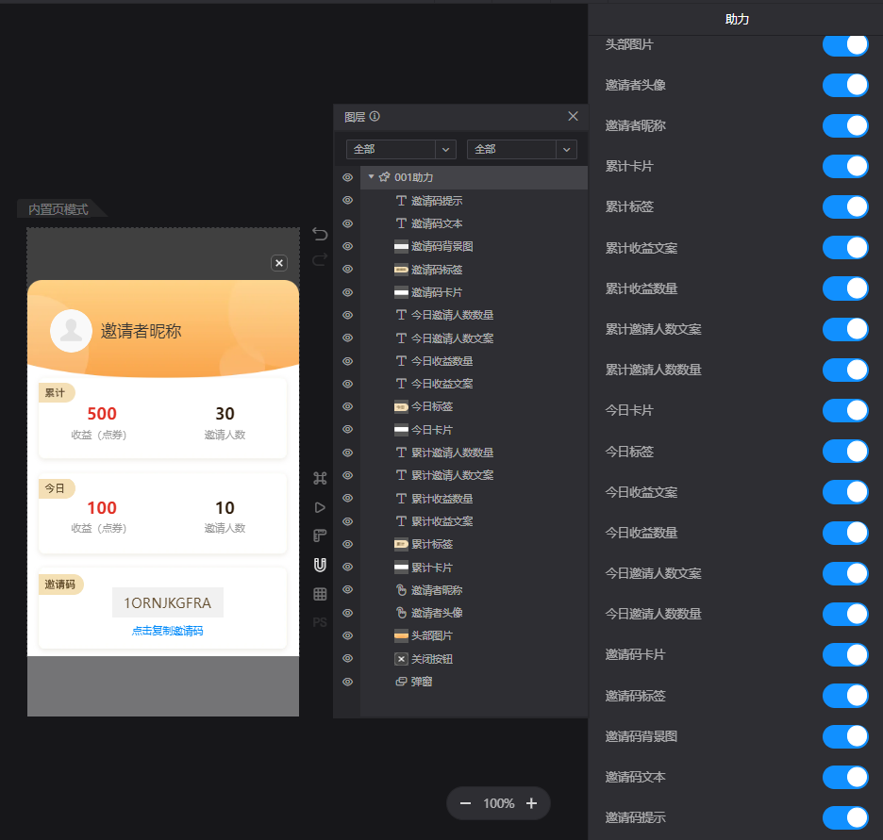
Task: Collapse the 001助力 layer tree
Action: tap(371, 176)
